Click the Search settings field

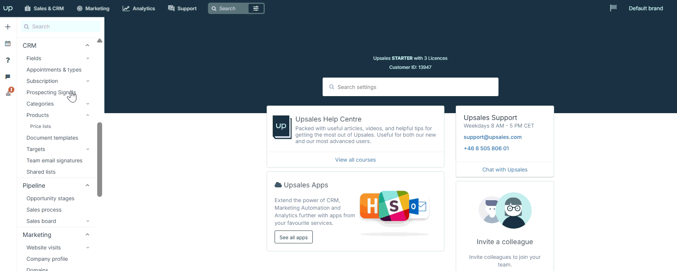(x=410, y=87)
